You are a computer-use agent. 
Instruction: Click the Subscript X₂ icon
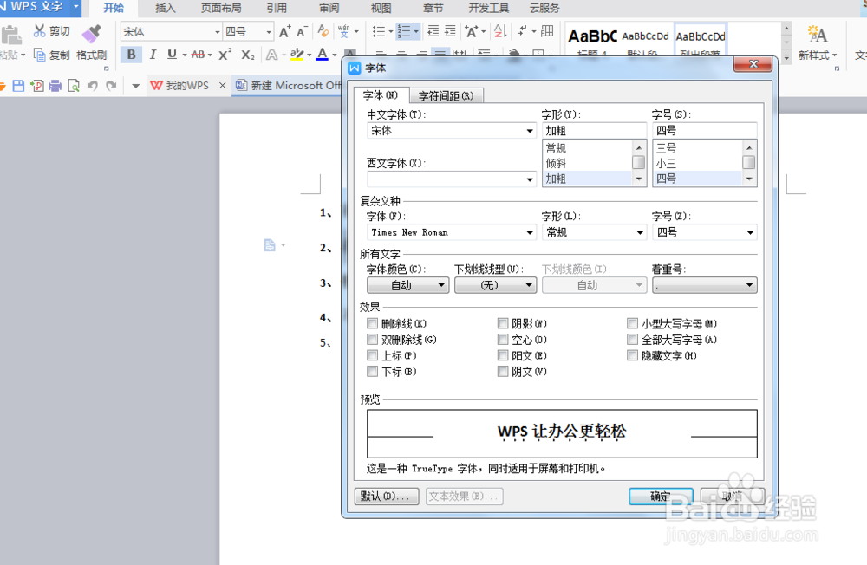coord(248,55)
